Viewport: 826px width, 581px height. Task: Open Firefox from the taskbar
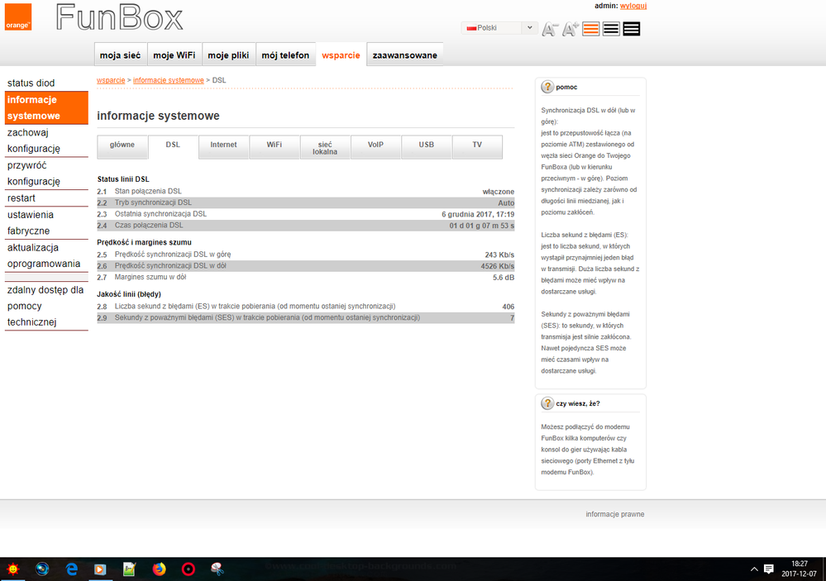point(159,569)
